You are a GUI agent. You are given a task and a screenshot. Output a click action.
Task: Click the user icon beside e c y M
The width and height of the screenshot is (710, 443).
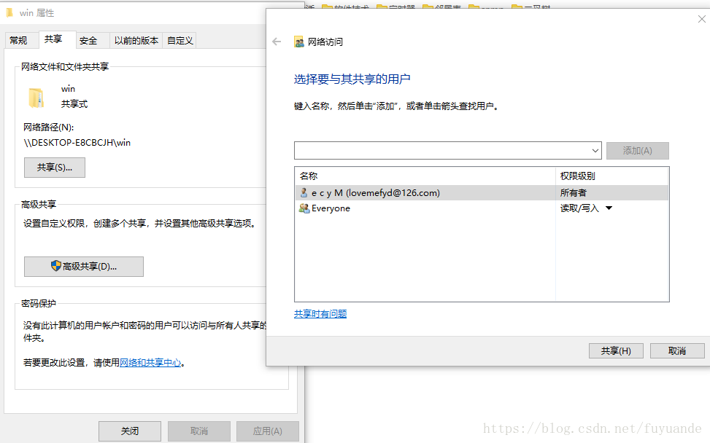304,192
